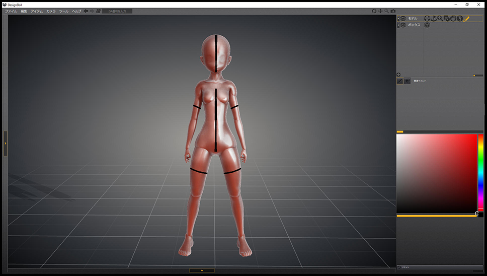Click the add item plus icon
The width and height of the screenshot is (487, 276).
398,75
